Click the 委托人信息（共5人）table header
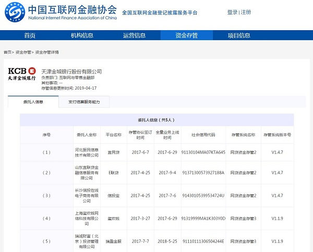This screenshot has width=313, height=252. pos(156,120)
